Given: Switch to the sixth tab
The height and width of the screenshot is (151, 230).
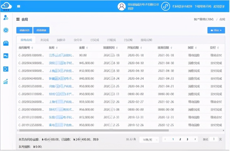Looking at the screenshot, I should pyautogui.click(x=112, y=40).
